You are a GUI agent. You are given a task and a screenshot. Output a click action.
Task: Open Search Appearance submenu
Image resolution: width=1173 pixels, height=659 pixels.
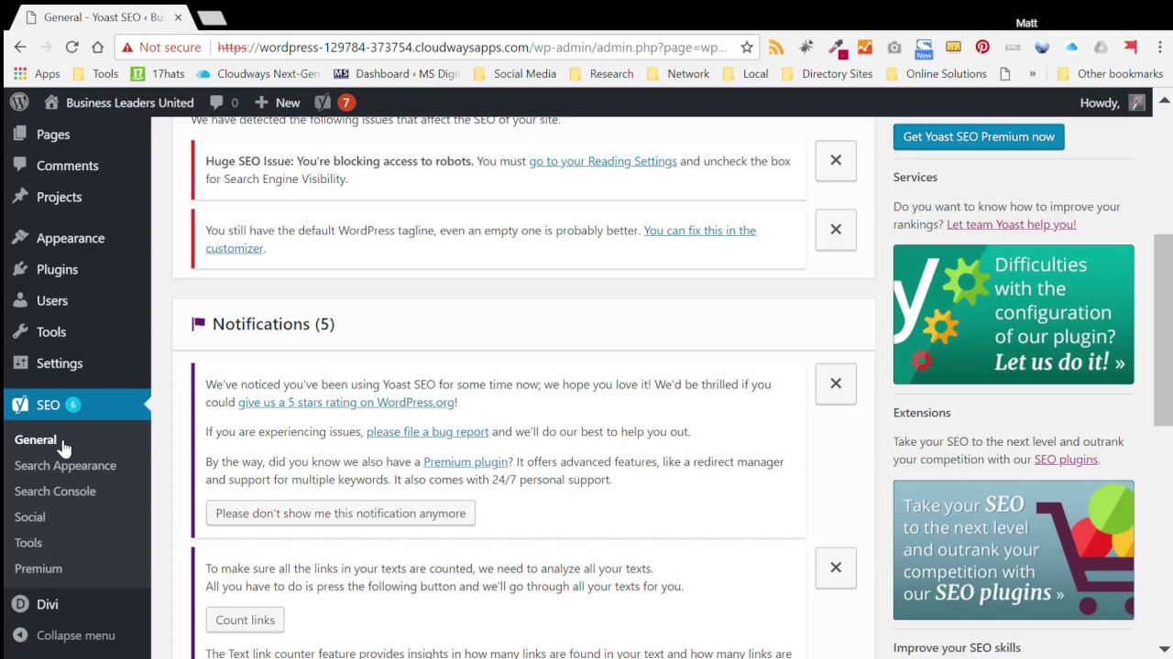pos(65,466)
